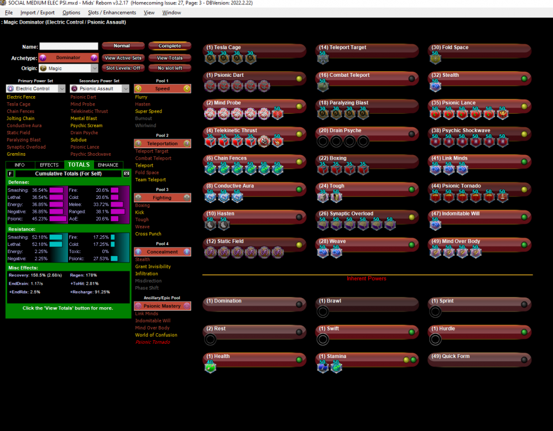This screenshot has width=553, height=431.
Task: Switch to the EFFECTS tab
Action: tap(49, 165)
